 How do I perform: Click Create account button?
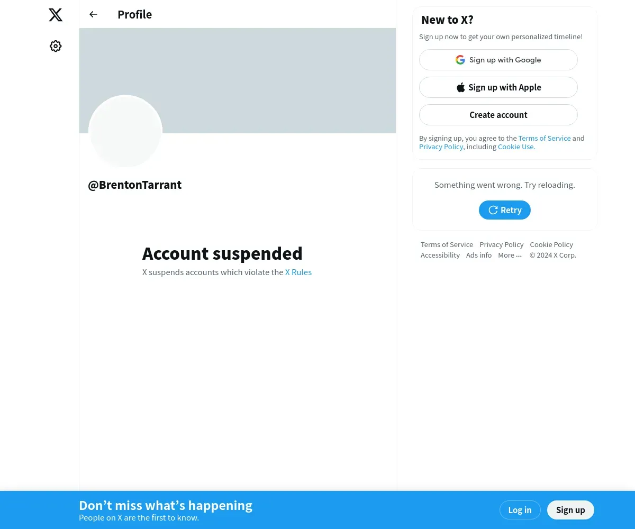(x=498, y=115)
